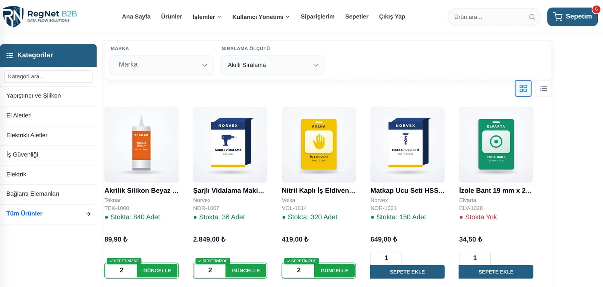Click the arrow next to Tüm Ürünler
Screen dimensions: 603x287
tap(88, 214)
